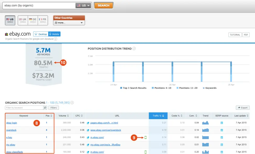Click info icon next to google.com database

tap(56, 39)
